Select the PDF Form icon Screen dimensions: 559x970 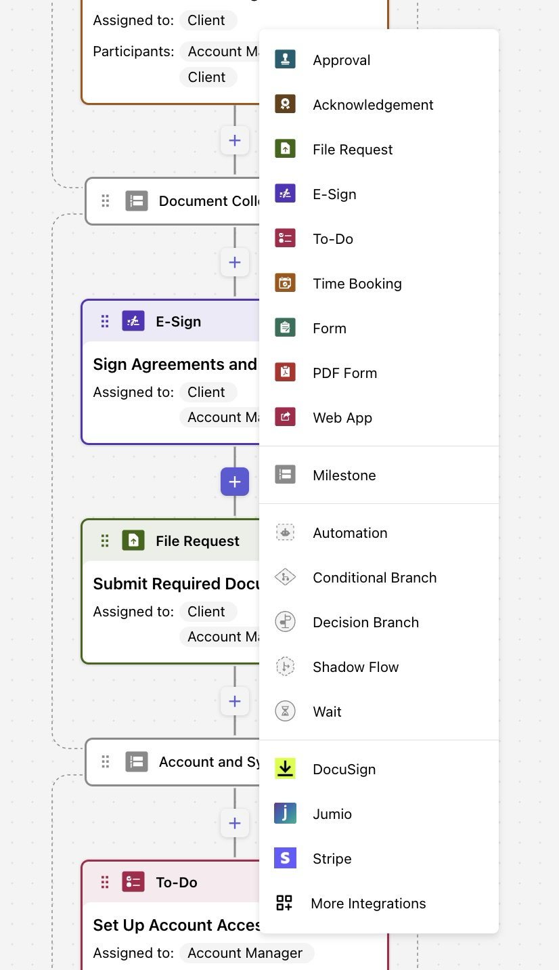[x=285, y=373]
